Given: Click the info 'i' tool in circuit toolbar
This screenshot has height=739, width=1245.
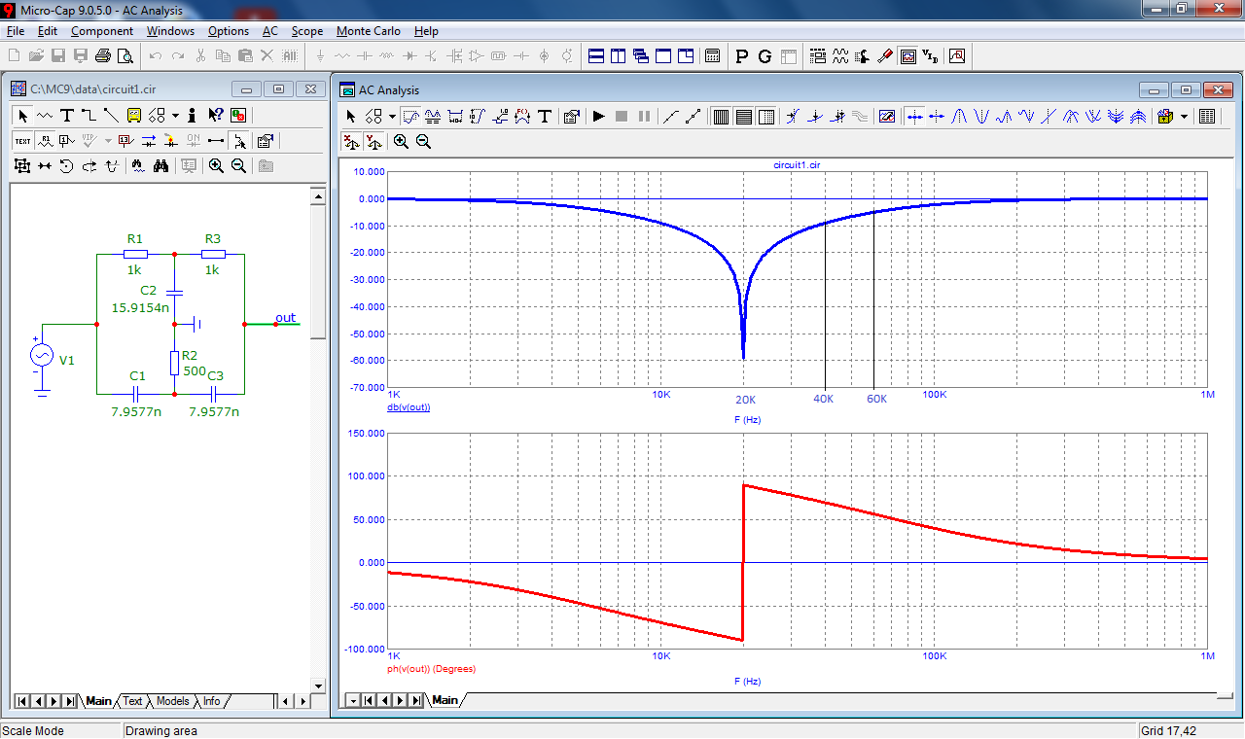Looking at the screenshot, I should [x=193, y=115].
